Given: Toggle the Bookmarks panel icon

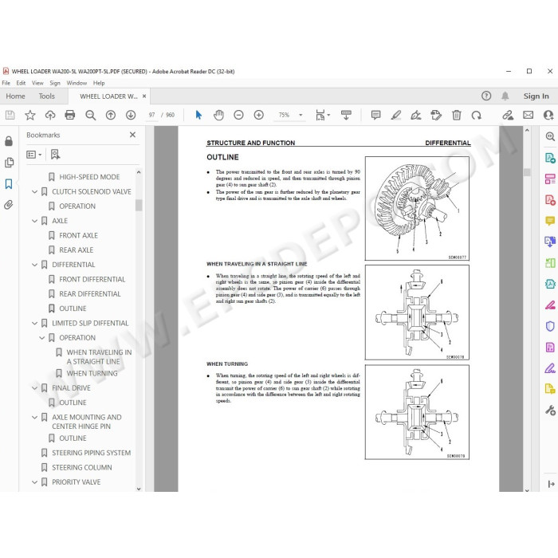Looking at the screenshot, I should tap(9, 183).
